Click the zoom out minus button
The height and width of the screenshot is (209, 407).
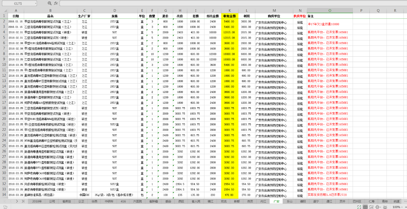point(406,207)
